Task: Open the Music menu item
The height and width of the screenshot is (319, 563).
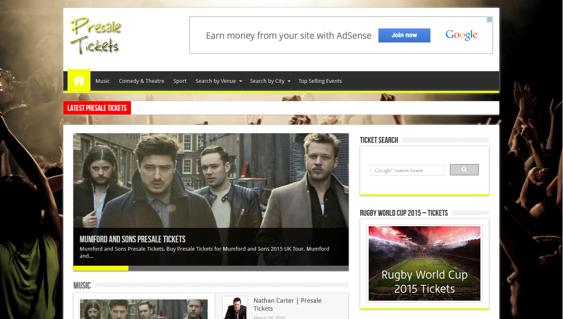Action: (x=103, y=81)
